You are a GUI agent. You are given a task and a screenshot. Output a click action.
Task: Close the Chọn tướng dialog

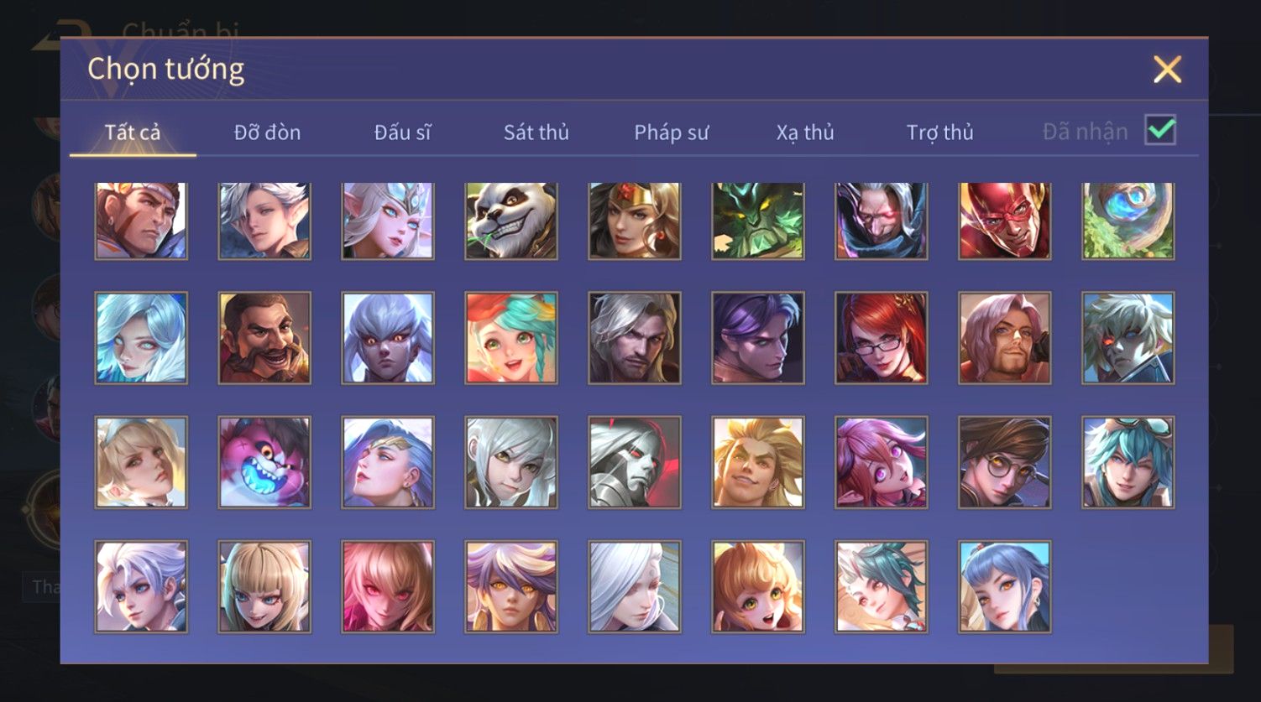tap(1167, 69)
